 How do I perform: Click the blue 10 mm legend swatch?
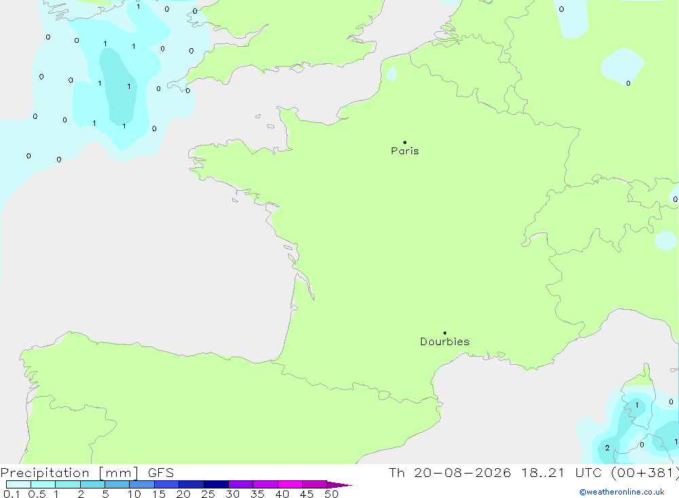point(142,484)
